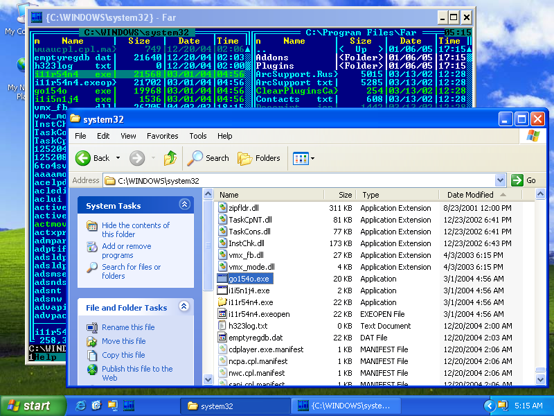
Task: Open the View menu in Explorer
Action: tap(128, 136)
